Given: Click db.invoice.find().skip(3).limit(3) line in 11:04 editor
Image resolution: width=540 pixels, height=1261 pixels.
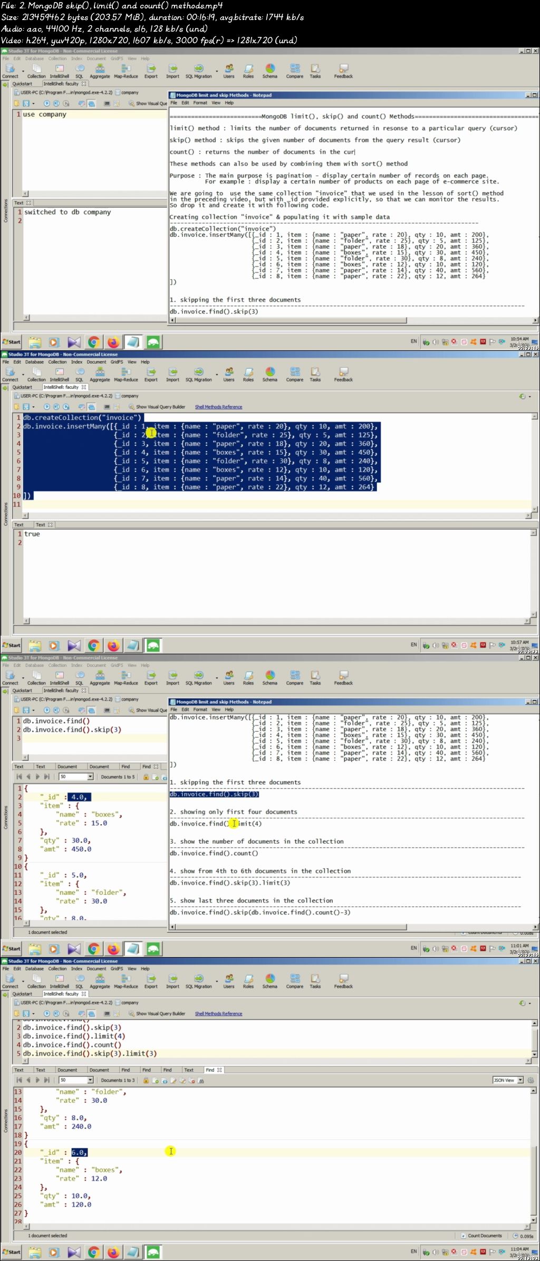Looking at the screenshot, I should pos(90,1053).
